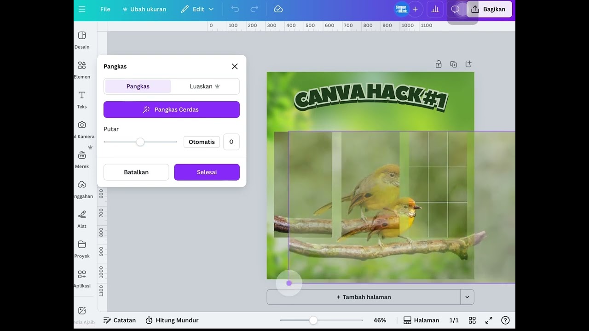
Task: Open the Alat drawing tools
Action: [x=82, y=219]
